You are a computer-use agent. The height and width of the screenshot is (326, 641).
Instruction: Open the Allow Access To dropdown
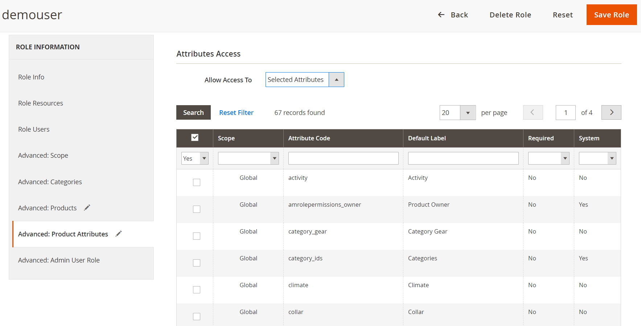coord(305,80)
